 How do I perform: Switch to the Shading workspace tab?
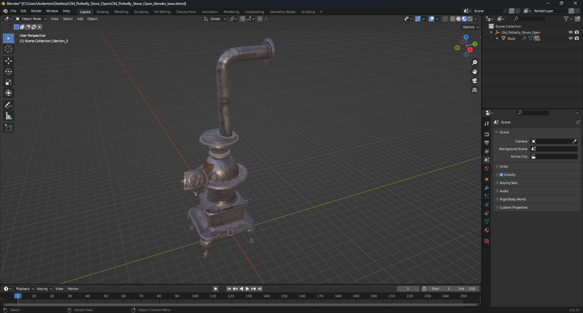[102, 12]
